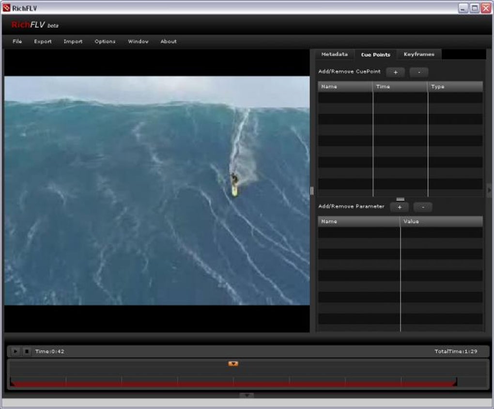
Task: Open the Import menu
Action: 73,41
